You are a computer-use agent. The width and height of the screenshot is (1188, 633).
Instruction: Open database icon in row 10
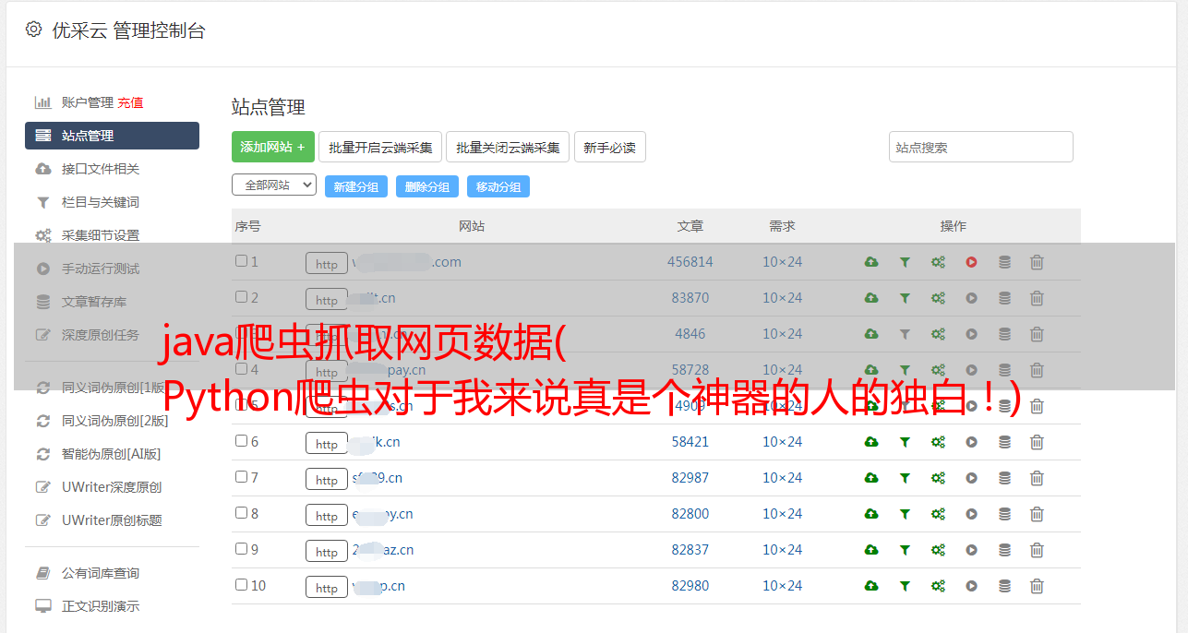[x=1004, y=586]
